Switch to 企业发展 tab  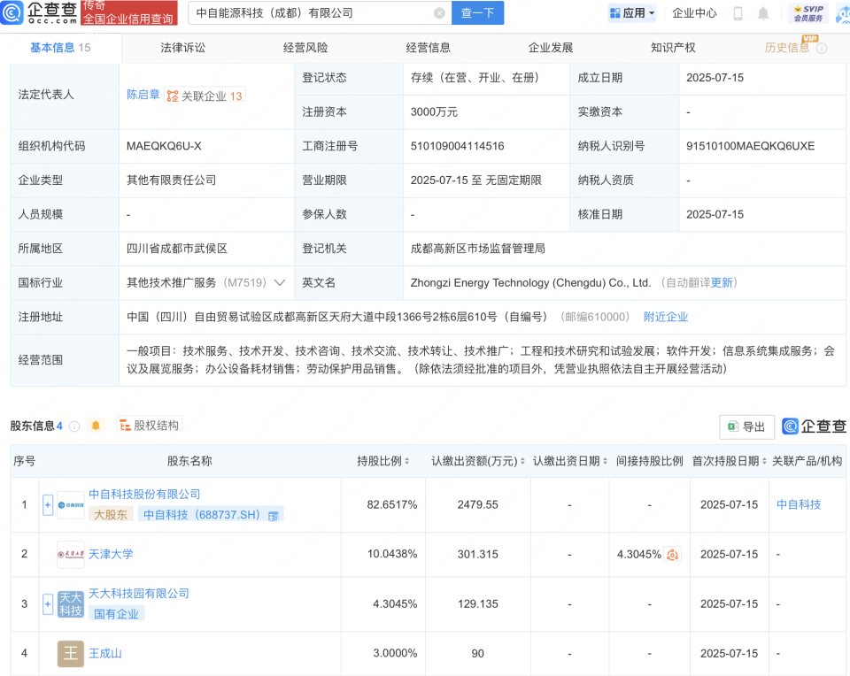point(550,48)
